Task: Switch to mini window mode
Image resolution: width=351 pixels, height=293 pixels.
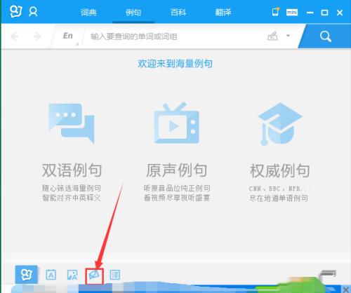Action: point(292,12)
